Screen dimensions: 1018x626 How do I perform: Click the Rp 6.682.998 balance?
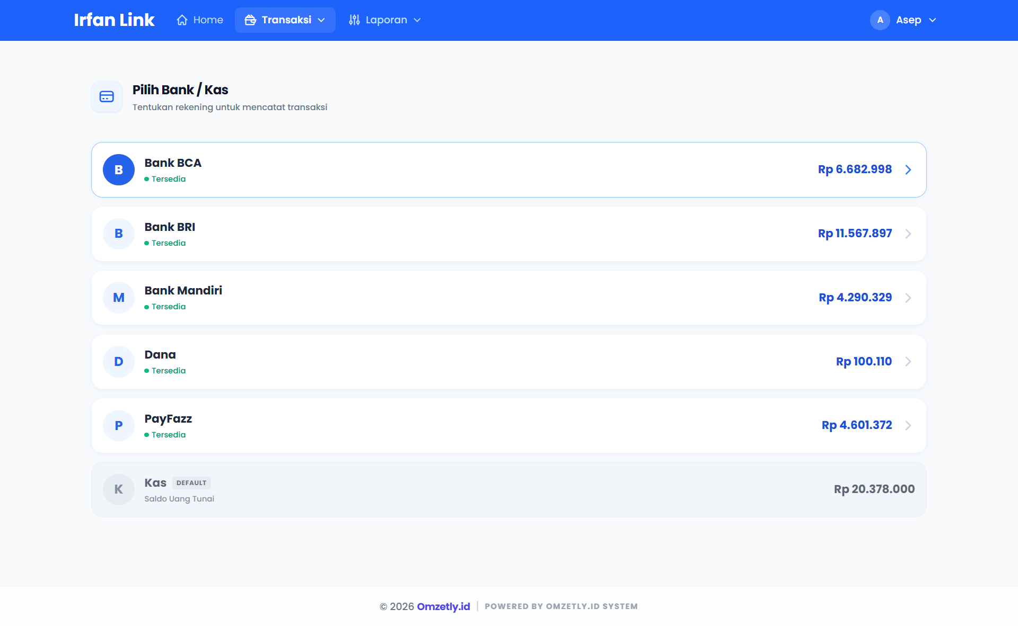click(855, 169)
